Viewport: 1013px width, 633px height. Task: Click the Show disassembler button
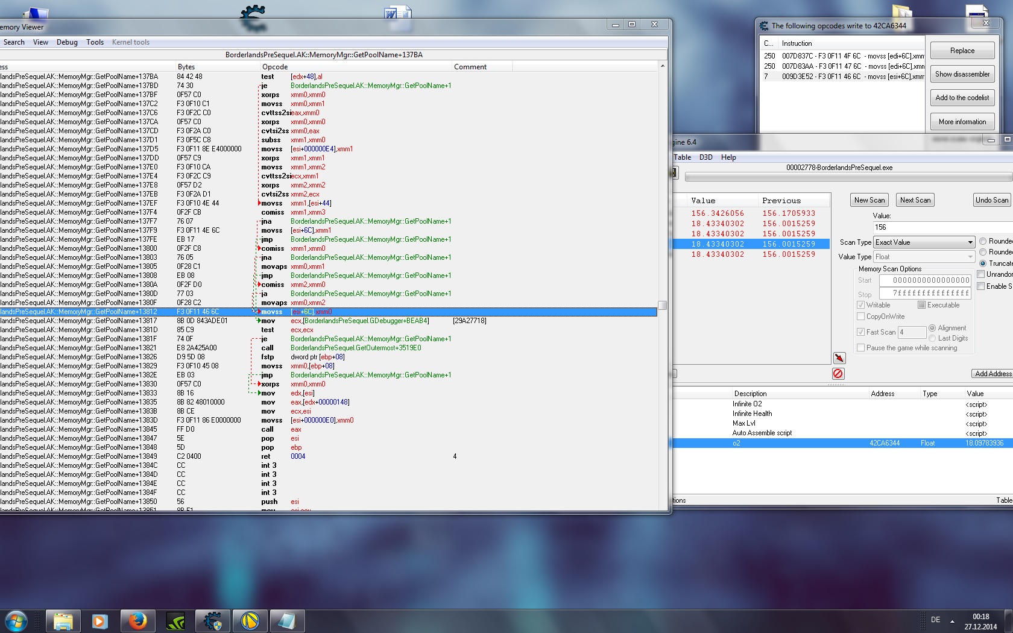coord(962,74)
